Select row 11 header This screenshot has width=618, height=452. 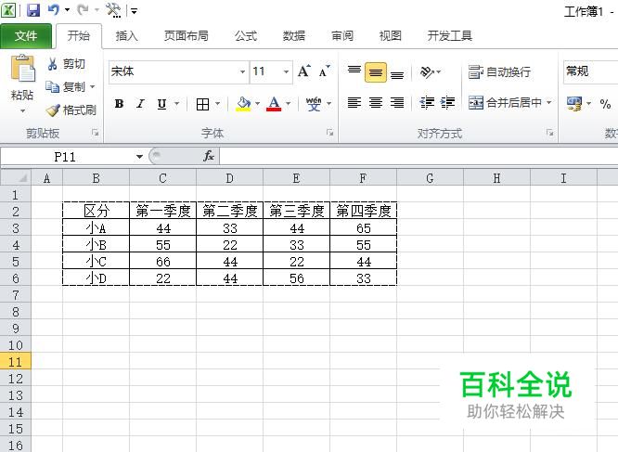[x=16, y=361]
